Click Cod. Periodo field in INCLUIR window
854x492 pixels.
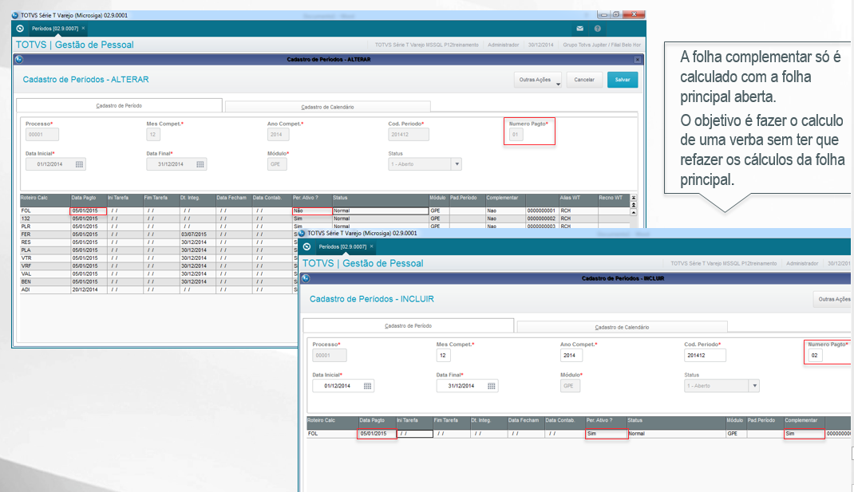click(705, 356)
